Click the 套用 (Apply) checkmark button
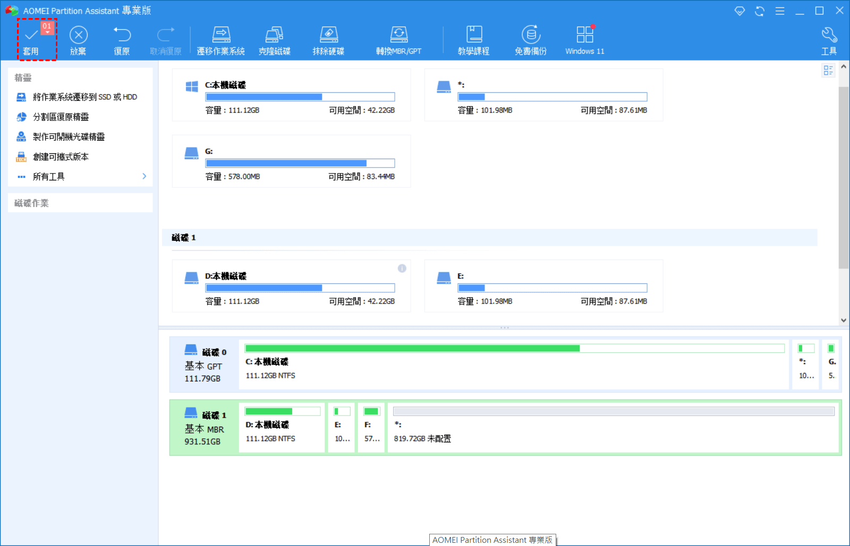Screen dimensions: 850x546 point(31,40)
